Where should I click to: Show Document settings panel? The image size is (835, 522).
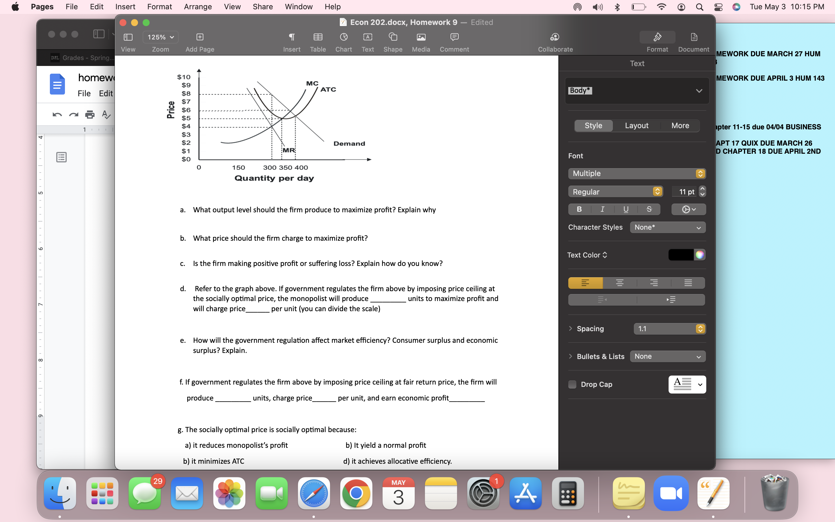[x=693, y=41]
